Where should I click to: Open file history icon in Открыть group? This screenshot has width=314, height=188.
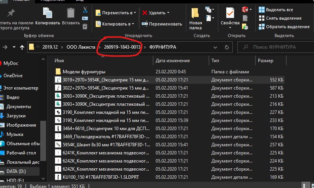click(x=245, y=27)
